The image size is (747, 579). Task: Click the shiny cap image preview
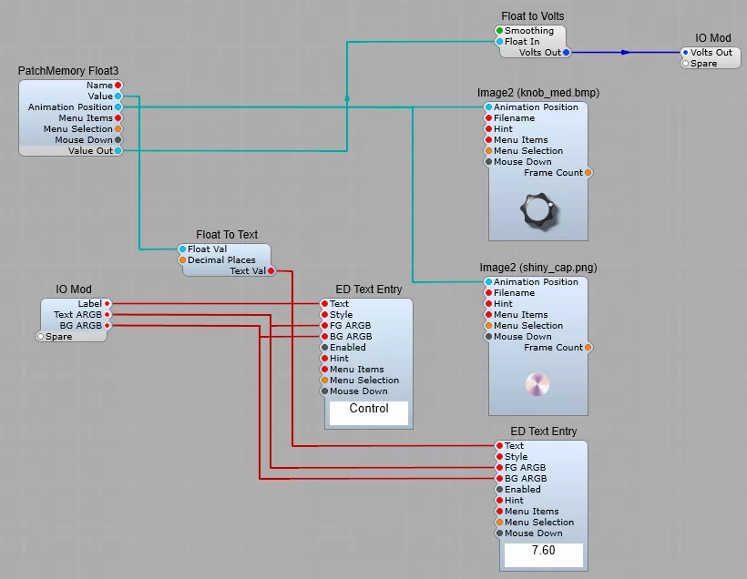(537, 384)
